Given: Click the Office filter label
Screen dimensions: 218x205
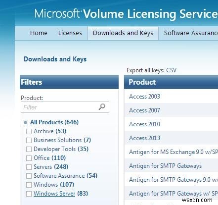Looking at the screenshot, I should (x=49, y=158).
